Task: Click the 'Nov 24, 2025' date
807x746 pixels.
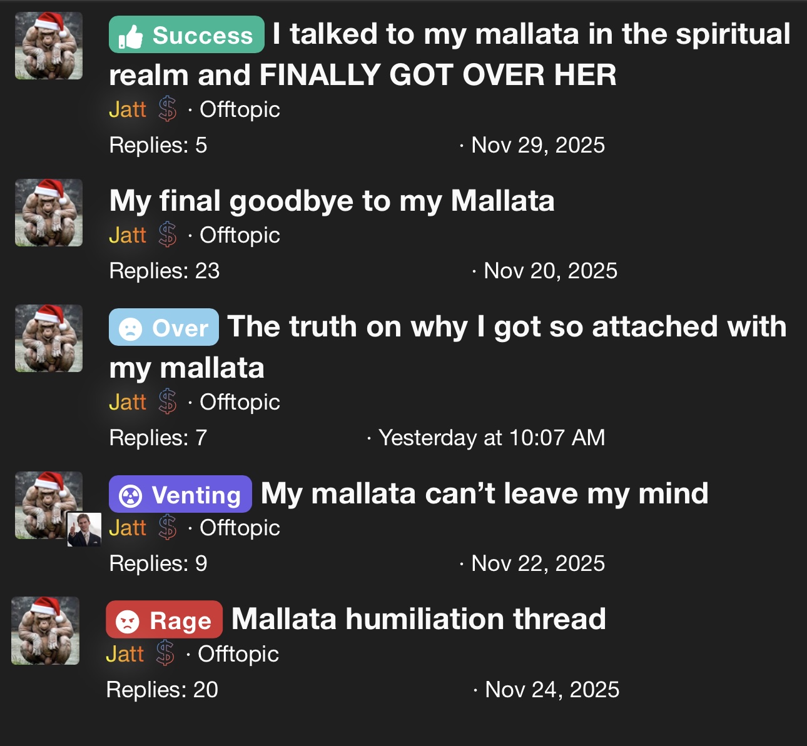Action: click(x=552, y=690)
